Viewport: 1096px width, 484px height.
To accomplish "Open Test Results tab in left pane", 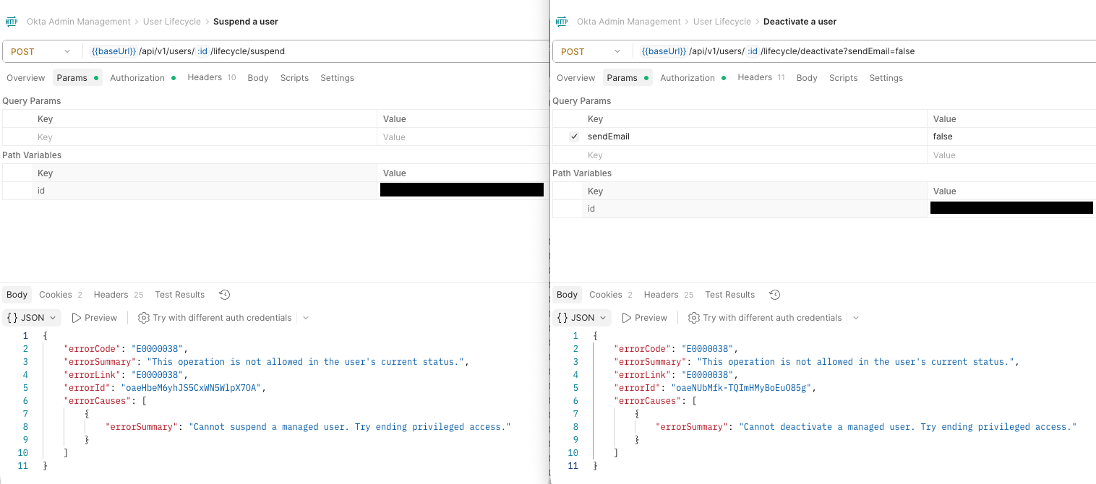I will pyautogui.click(x=180, y=295).
